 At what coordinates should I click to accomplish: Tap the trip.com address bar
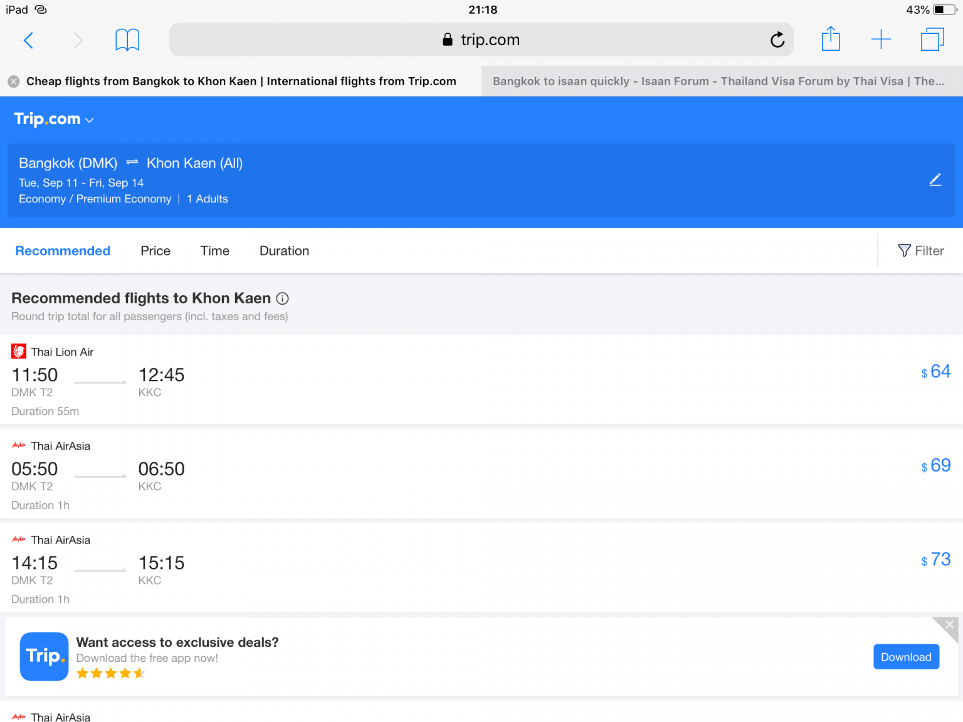(481, 39)
